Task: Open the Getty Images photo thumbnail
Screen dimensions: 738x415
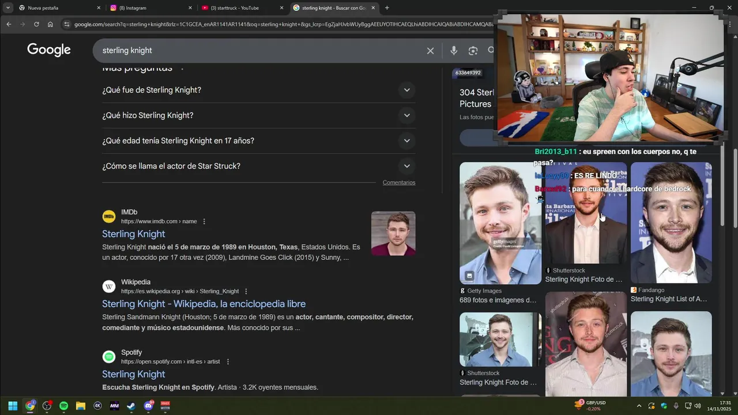Action: (500, 223)
